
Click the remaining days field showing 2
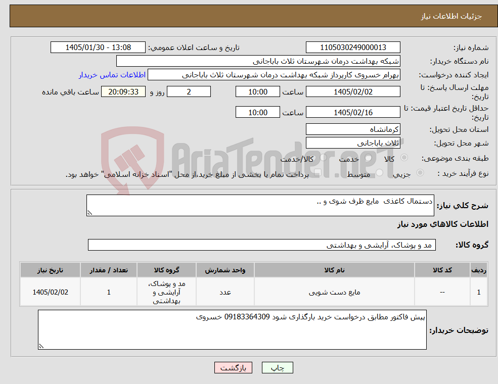point(189,92)
